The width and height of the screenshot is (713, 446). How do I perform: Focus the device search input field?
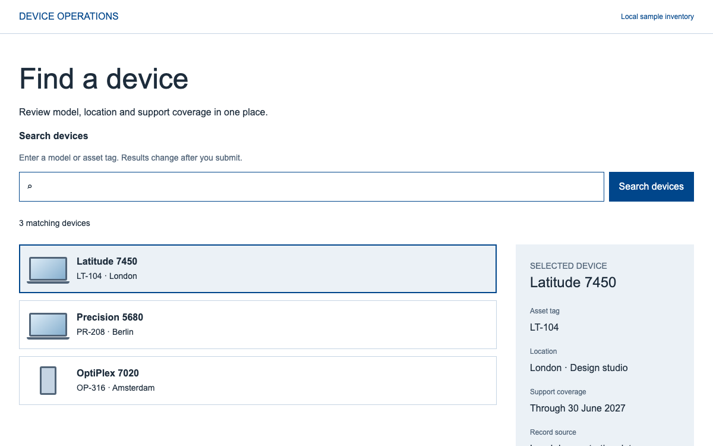[311, 187]
